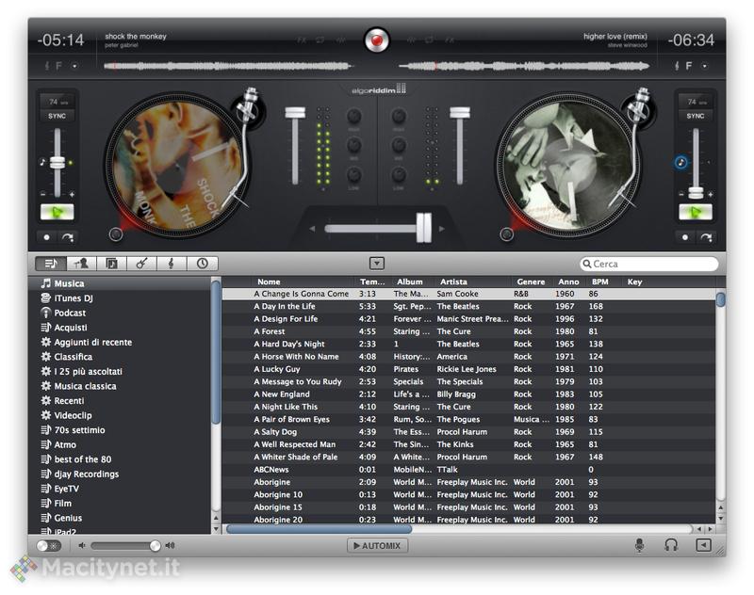Viewport: 754px width, 595px height.
Task: Click the AUTOMIX button
Action: 377,545
